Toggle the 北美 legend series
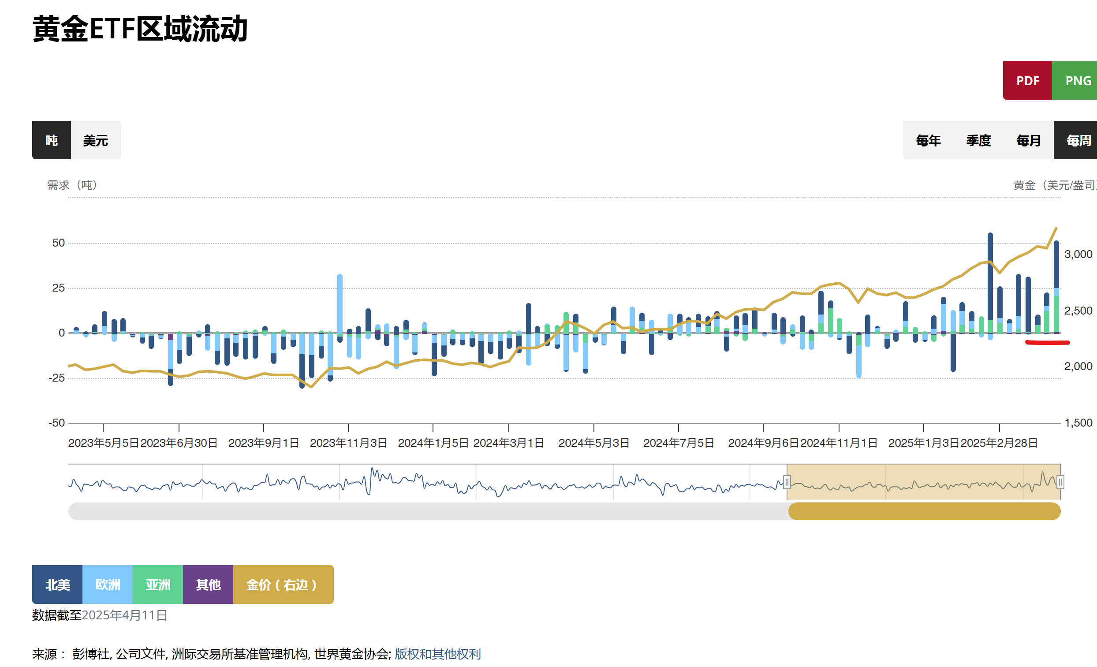 [x=57, y=584]
